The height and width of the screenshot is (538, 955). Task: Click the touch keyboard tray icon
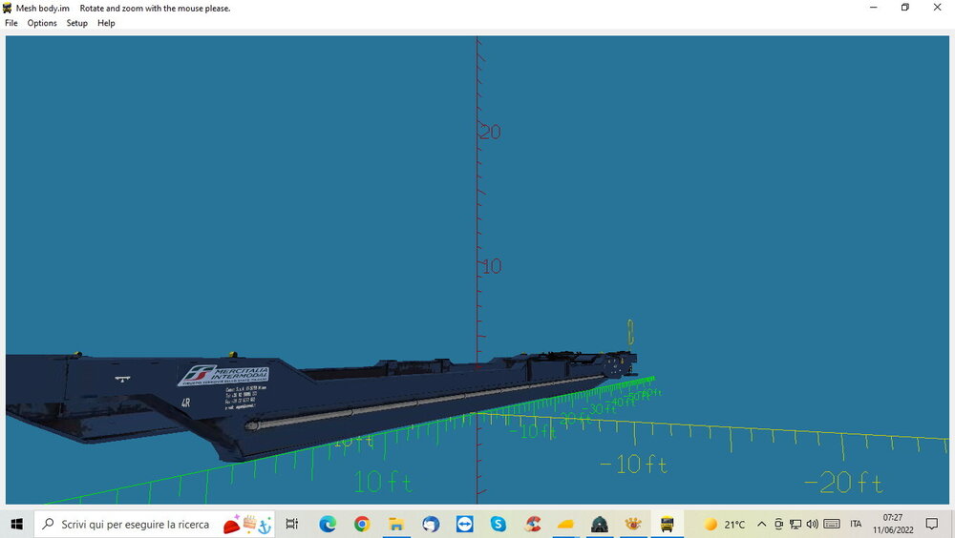tap(832, 524)
